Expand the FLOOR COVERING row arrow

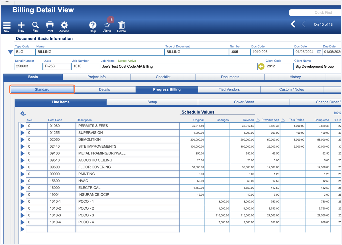point(23,167)
